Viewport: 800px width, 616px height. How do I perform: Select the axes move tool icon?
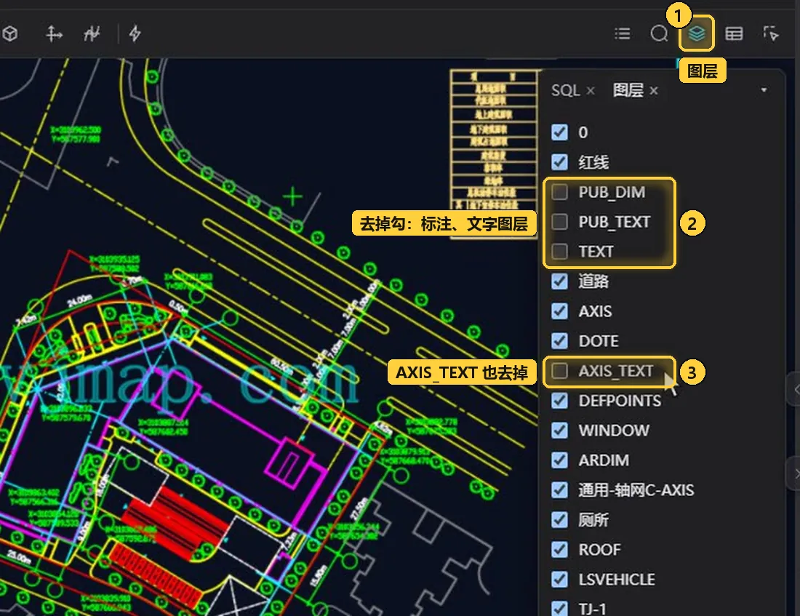click(54, 33)
